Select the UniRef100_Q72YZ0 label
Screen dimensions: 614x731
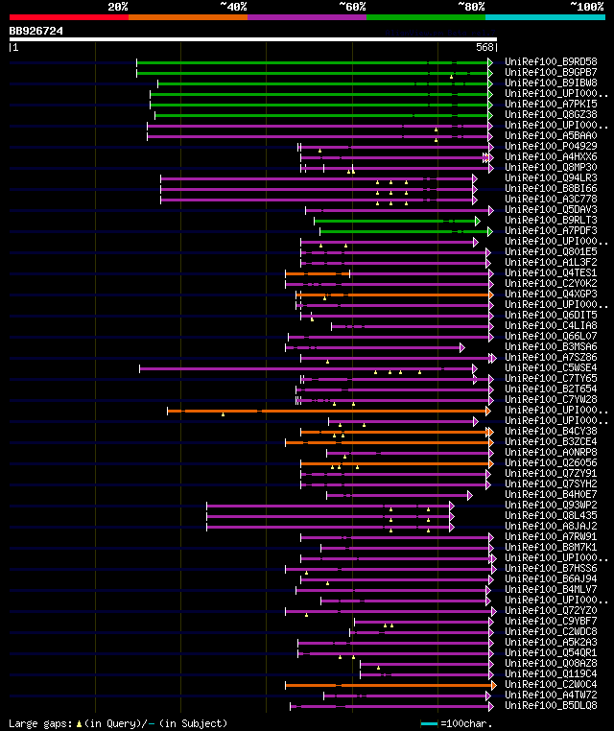click(x=551, y=611)
